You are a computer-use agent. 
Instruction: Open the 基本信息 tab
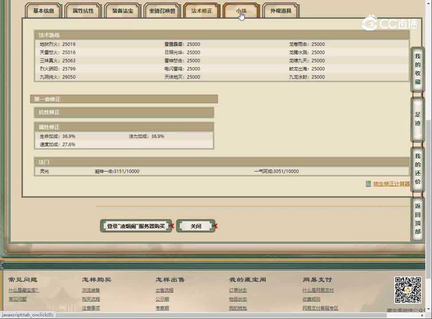43,11
